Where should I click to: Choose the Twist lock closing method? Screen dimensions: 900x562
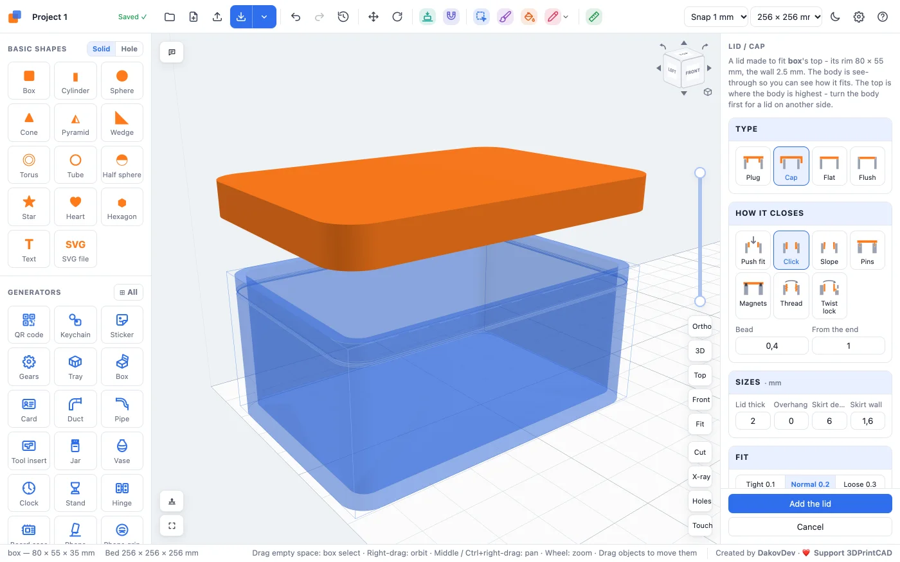tap(829, 295)
